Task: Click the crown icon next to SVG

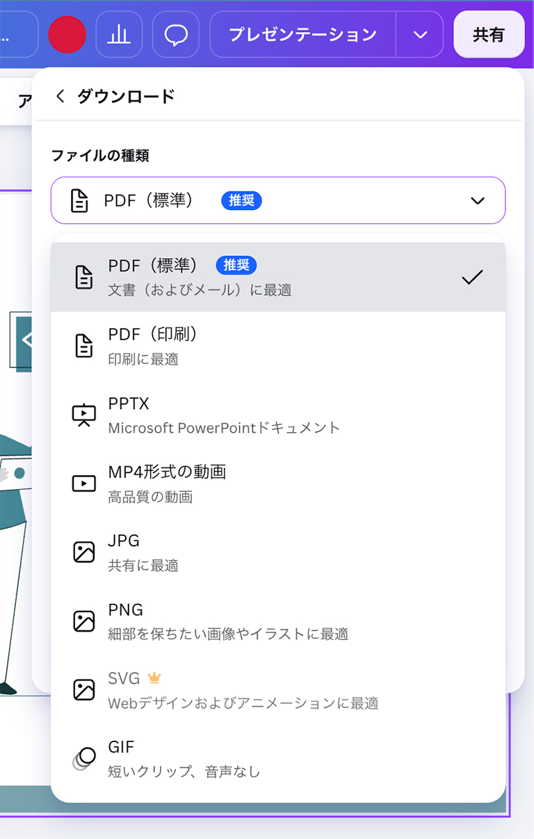Action: (x=154, y=678)
